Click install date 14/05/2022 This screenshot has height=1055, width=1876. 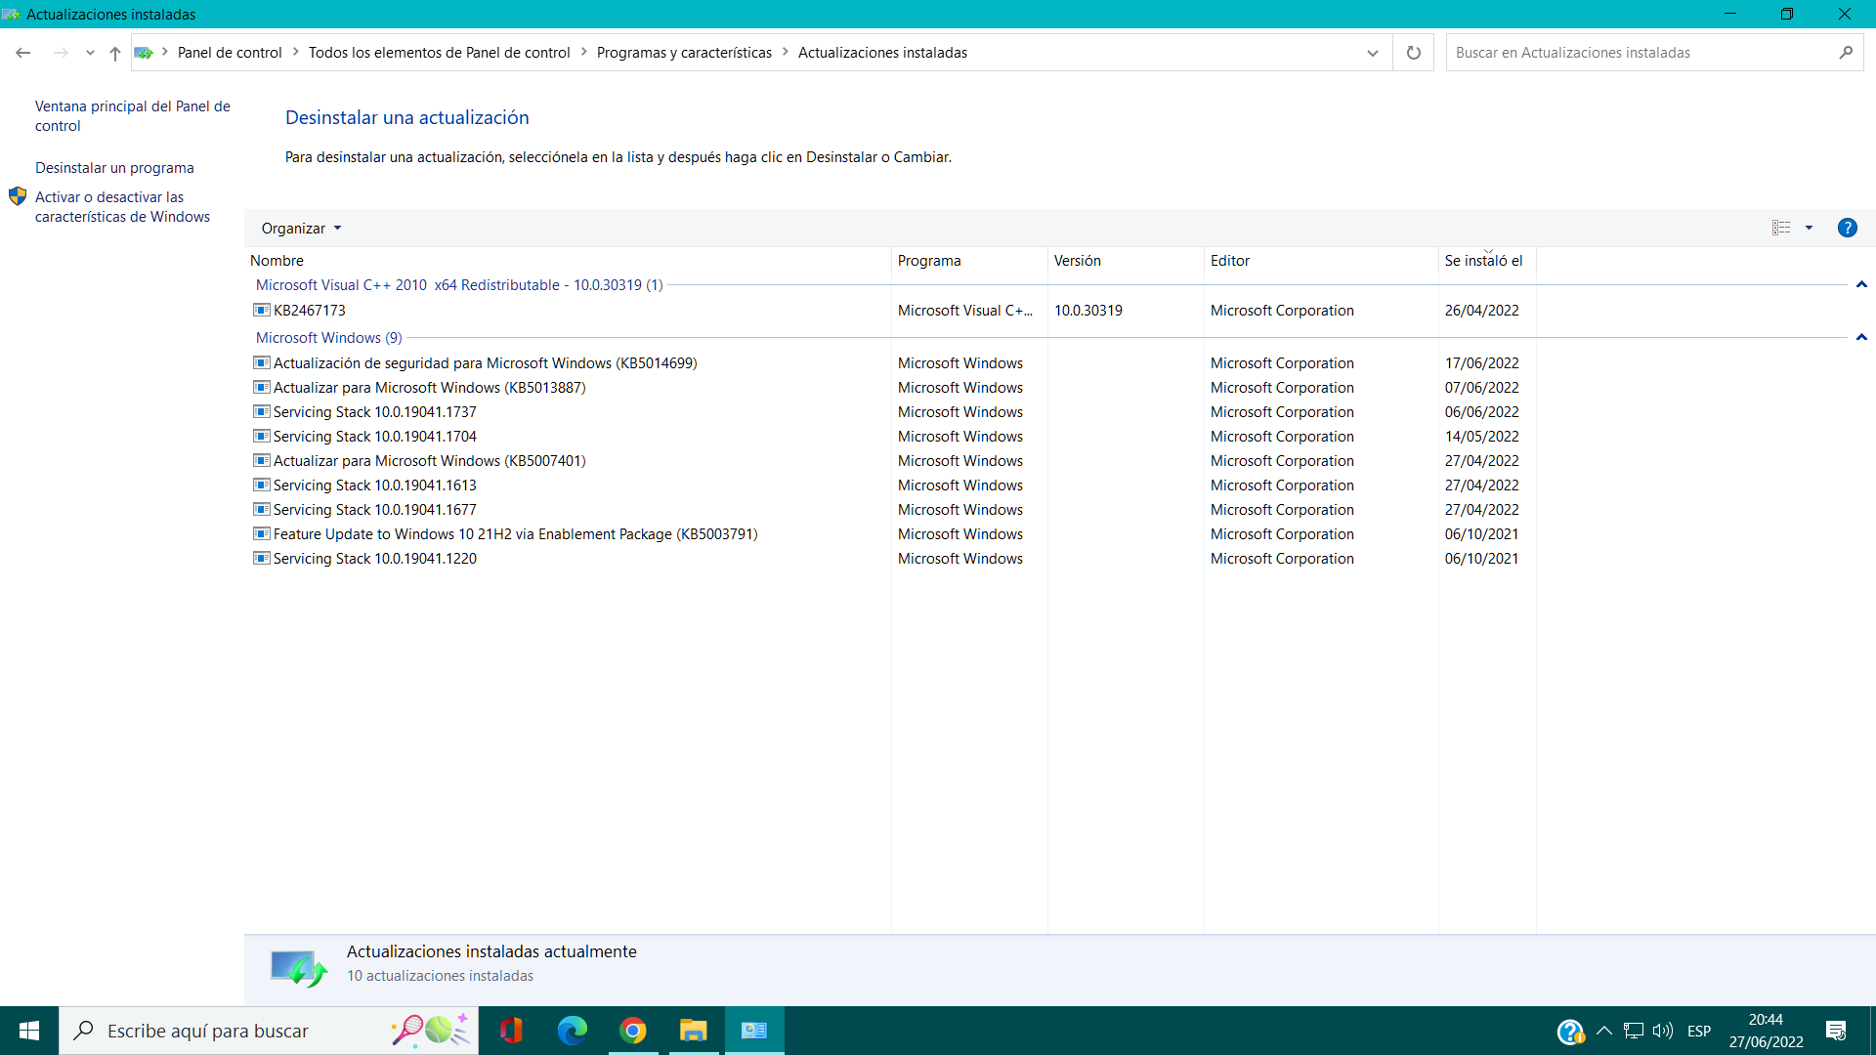point(1481,437)
